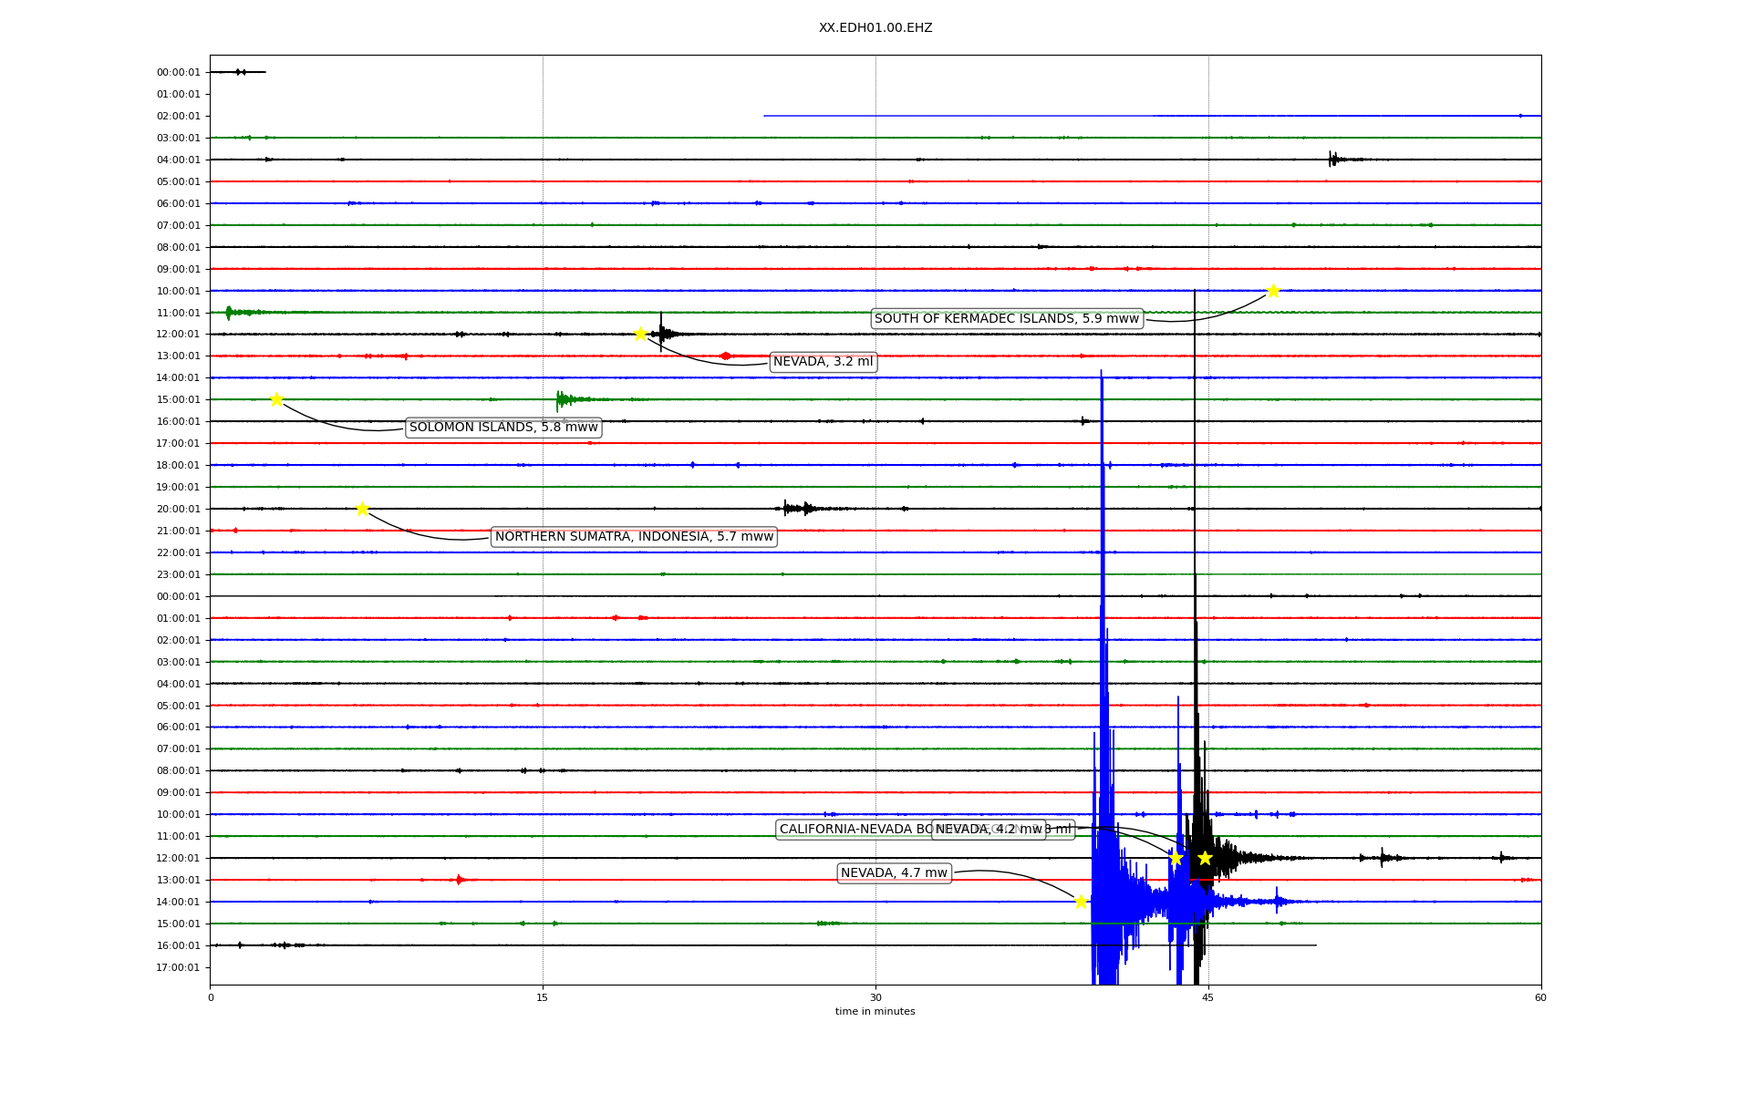Screen dimensions: 1751x1094
Task: Click the 23:00:01 row label
Action: (179, 574)
